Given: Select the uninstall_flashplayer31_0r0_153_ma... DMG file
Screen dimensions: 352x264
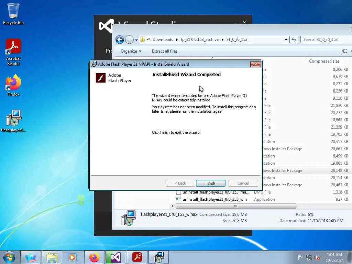Looking at the screenshot, I should [216, 192].
